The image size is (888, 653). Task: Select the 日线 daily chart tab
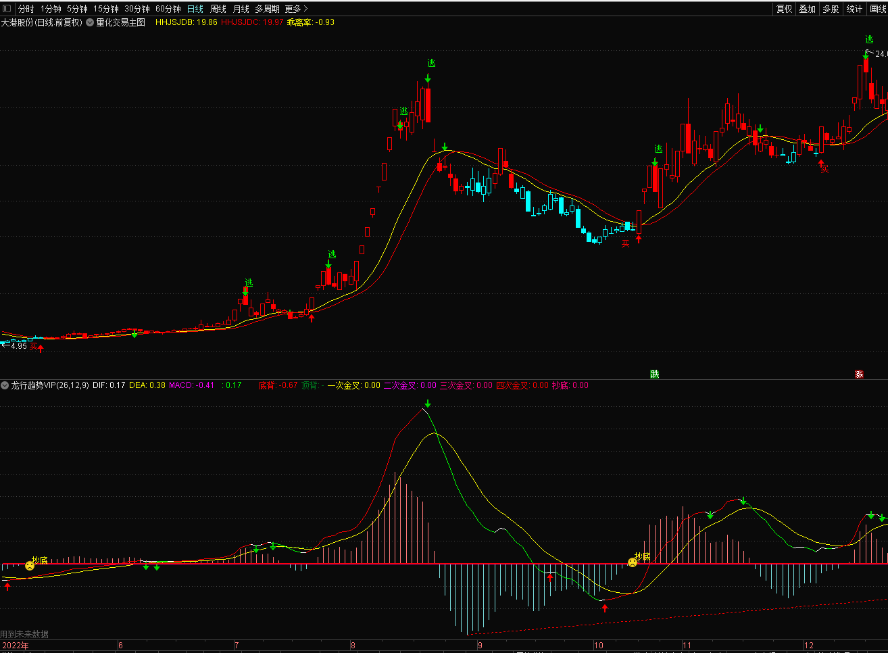195,9
